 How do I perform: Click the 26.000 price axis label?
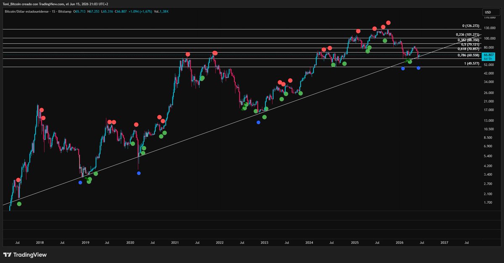click(488, 92)
